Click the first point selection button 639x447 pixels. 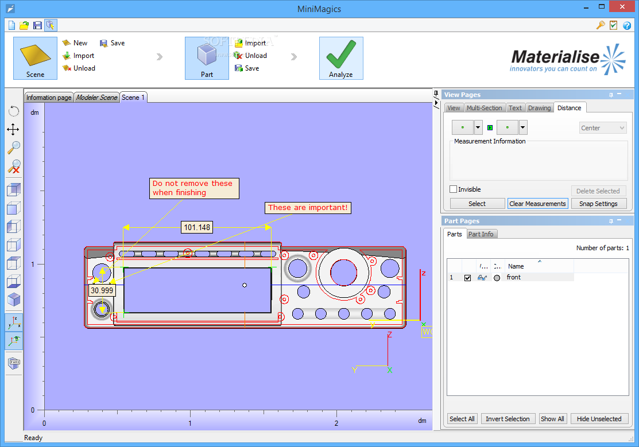coord(463,127)
